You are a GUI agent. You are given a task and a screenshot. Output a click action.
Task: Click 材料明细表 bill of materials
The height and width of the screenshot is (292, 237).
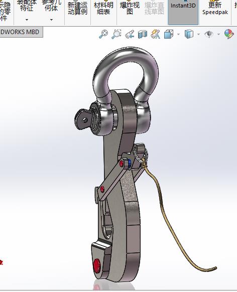(103, 8)
